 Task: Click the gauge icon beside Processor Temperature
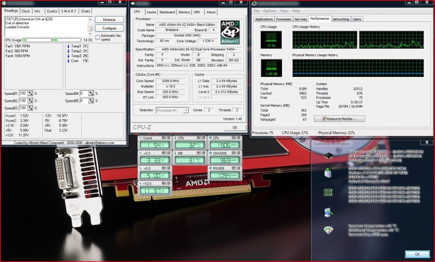328,230
